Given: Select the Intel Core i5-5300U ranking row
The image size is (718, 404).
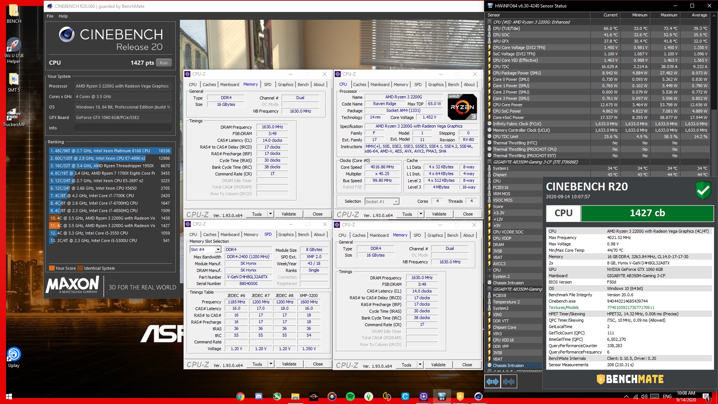Looking at the screenshot, I should pos(110,241).
